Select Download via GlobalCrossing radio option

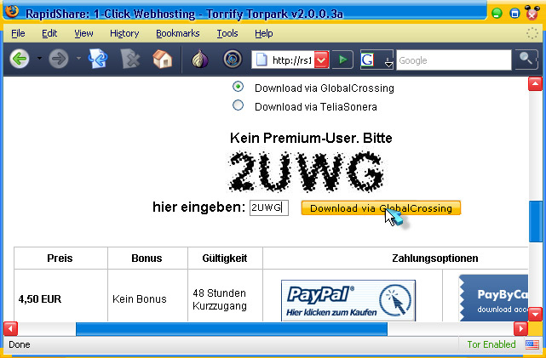point(238,87)
